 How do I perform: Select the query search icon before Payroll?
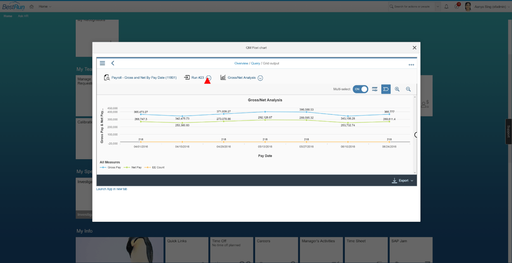[x=106, y=77]
